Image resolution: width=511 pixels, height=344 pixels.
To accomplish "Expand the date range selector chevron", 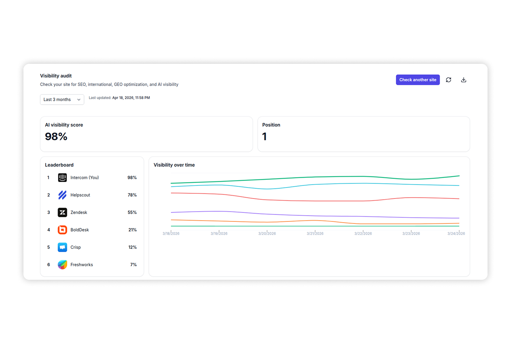I will [x=79, y=100].
